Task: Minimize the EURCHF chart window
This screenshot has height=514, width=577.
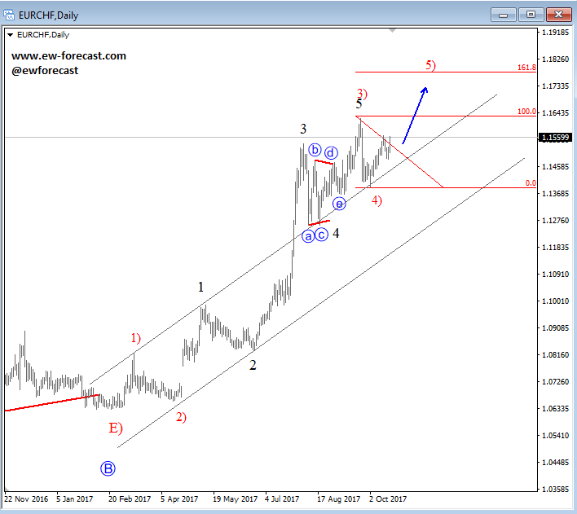Action: click(x=507, y=14)
